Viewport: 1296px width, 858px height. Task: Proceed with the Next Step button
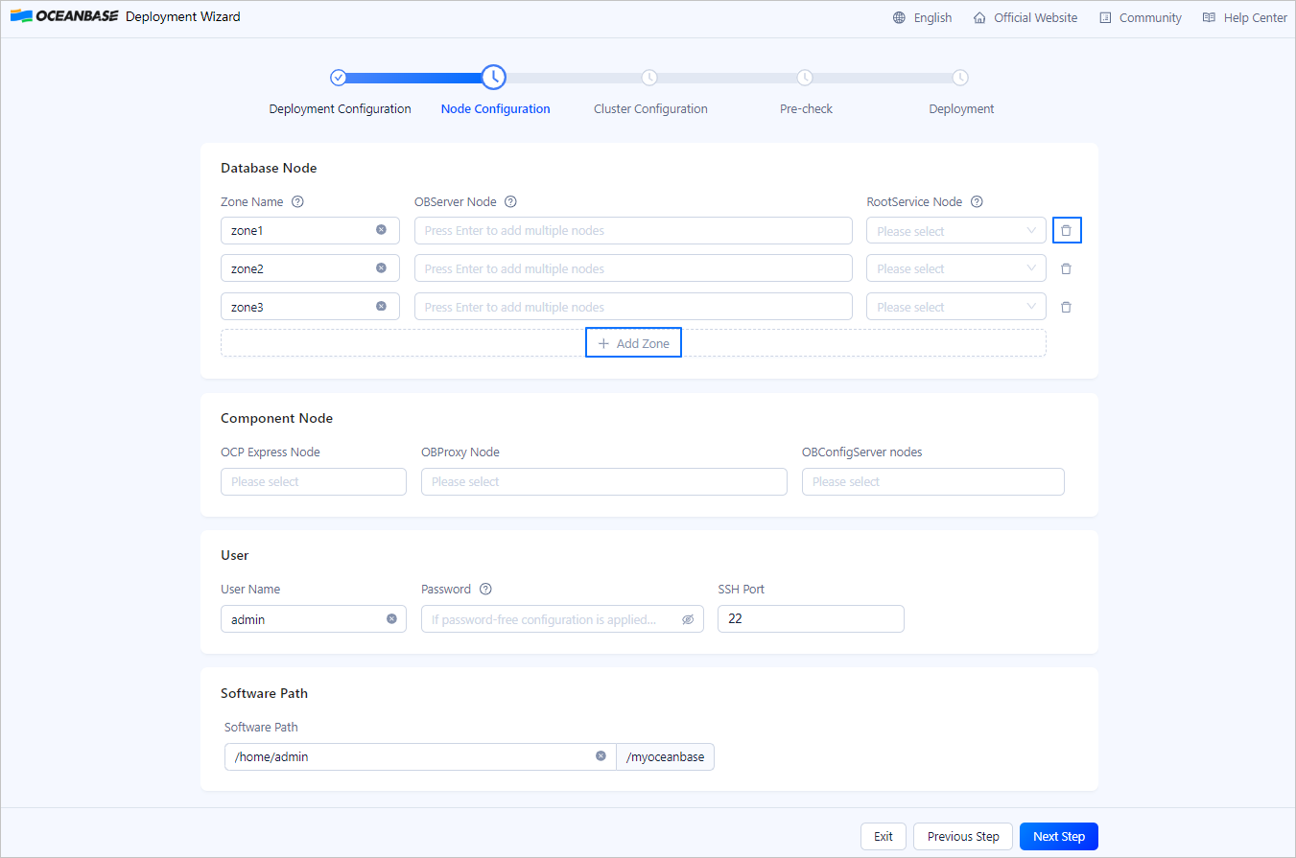[1058, 837]
